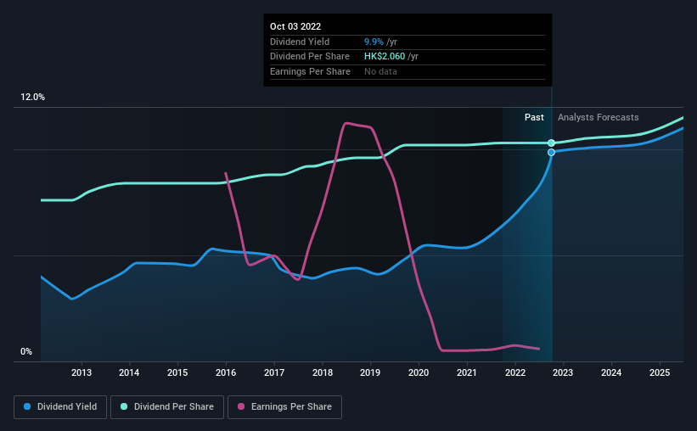
Task: Click the Analysts Forecasts label
Action: (599, 117)
